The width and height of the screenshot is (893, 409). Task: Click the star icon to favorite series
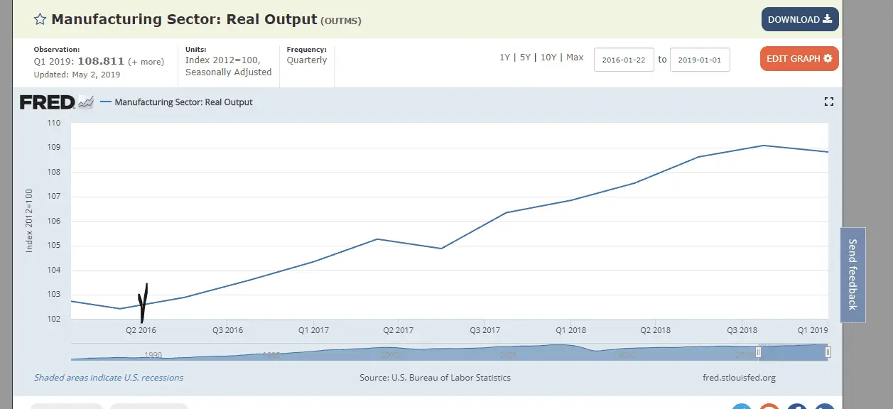(x=40, y=20)
